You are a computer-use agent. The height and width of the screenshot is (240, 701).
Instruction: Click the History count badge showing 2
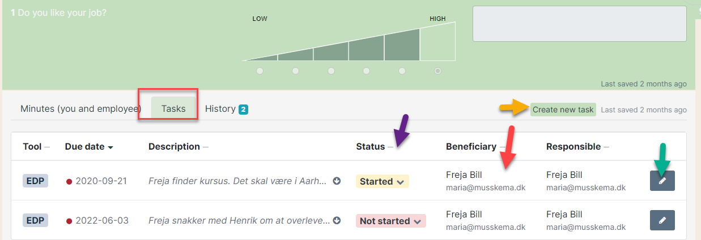[243, 109]
